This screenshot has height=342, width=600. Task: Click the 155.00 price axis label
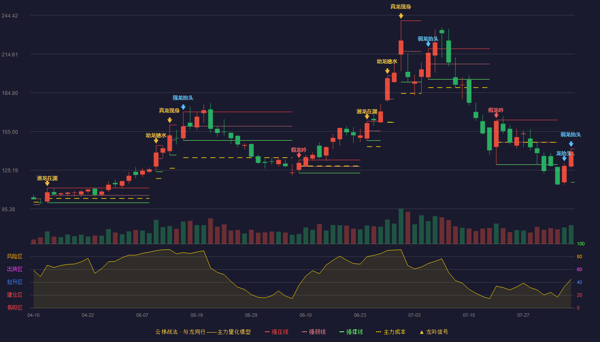click(9, 132)
